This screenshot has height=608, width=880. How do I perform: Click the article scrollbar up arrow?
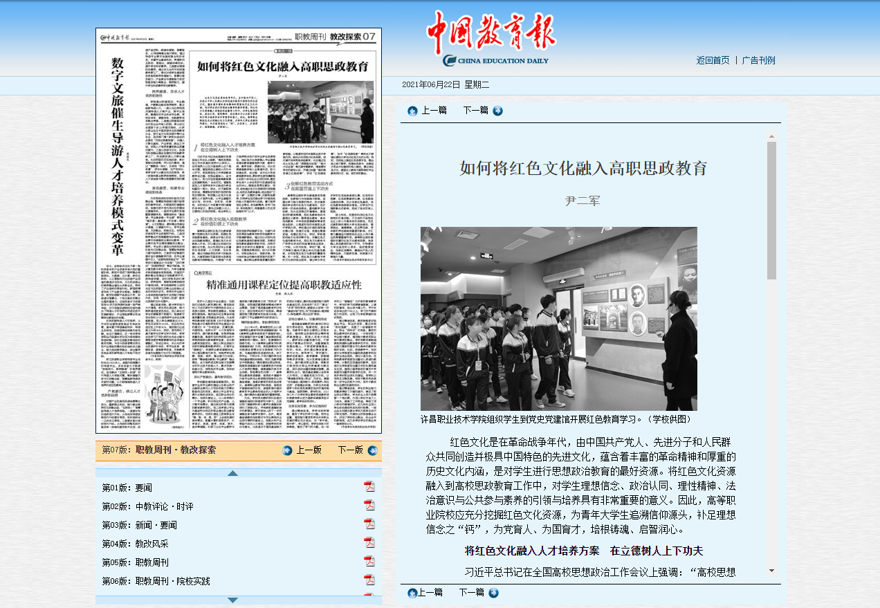coord(772,136)
